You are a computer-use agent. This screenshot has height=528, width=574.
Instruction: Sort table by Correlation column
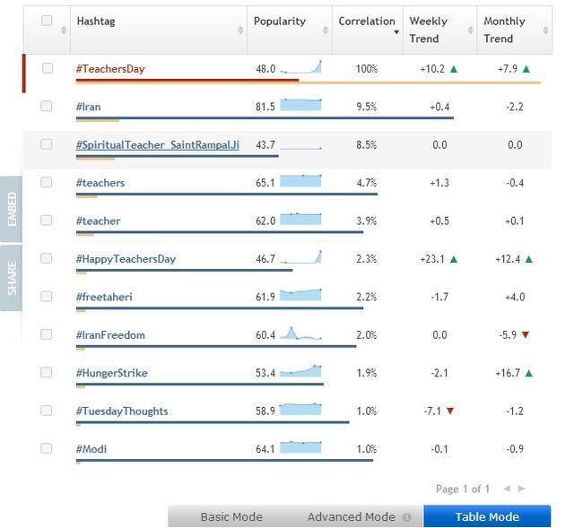(x=367, y=22)
